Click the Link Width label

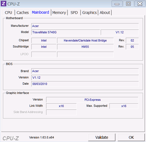(36, 106)
